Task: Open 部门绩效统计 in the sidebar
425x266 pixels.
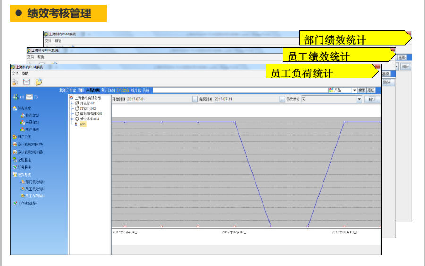Action: click(35, 182)
